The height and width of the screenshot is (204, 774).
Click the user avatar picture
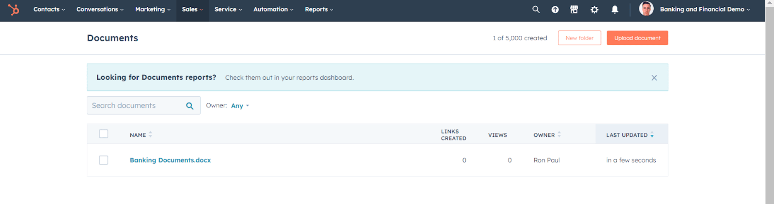click(x=646, y=9)
